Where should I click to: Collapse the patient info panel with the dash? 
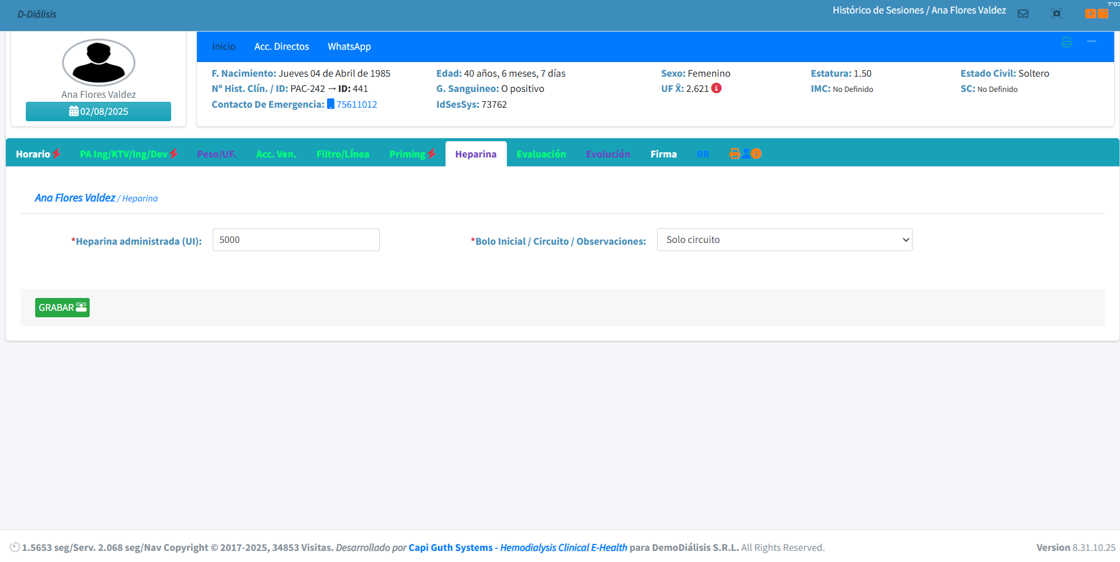click(x=1091, y=42)
